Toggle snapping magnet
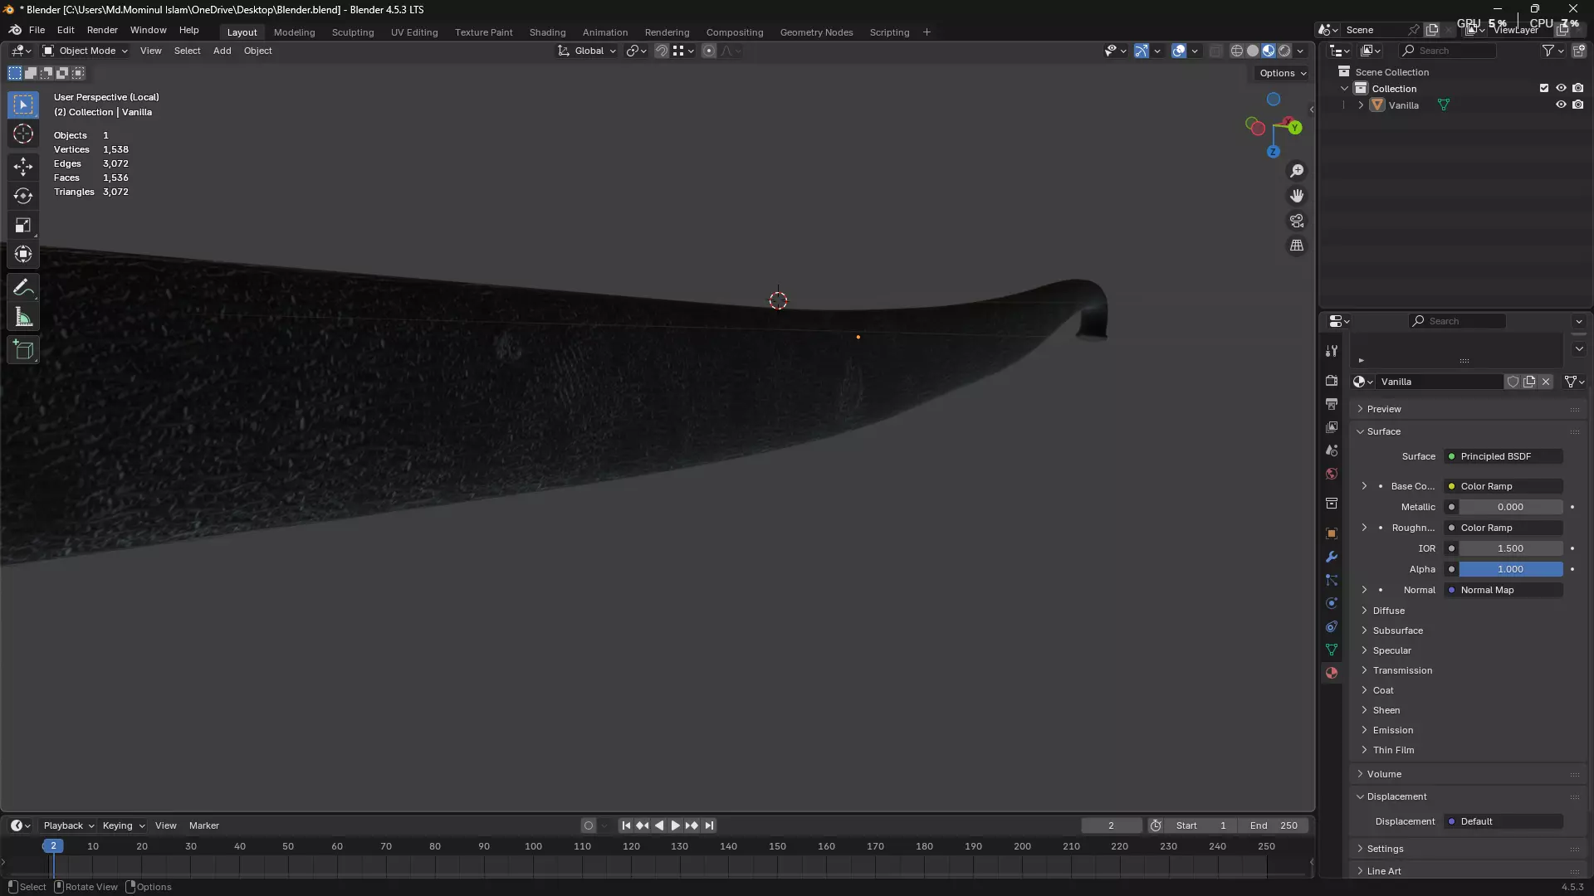 point(661,51)
